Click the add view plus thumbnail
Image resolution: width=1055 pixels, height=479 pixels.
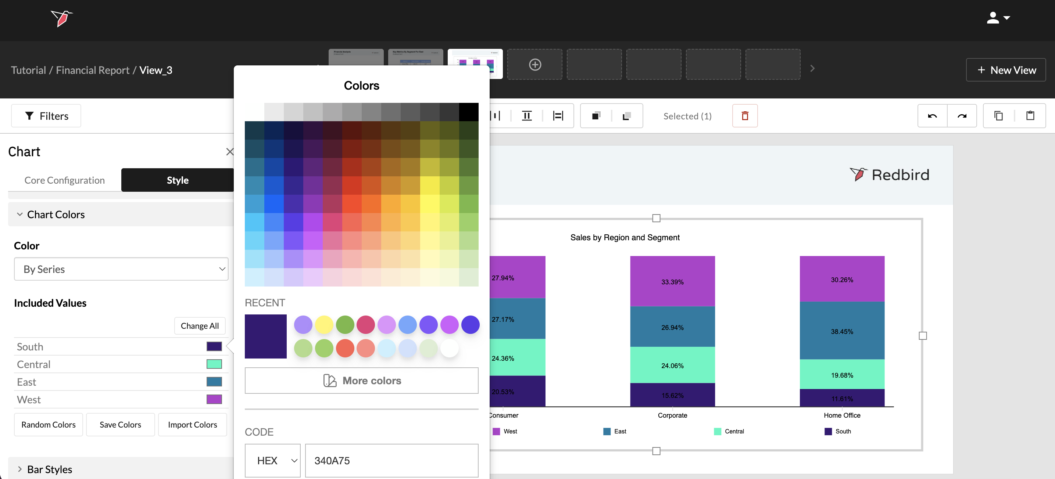[534, 64]
